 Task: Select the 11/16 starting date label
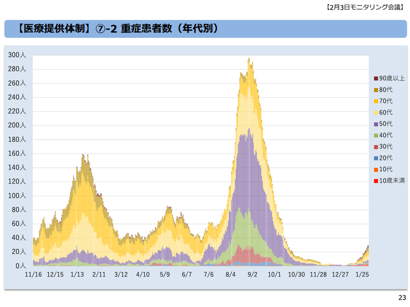(x=33, y=275)
